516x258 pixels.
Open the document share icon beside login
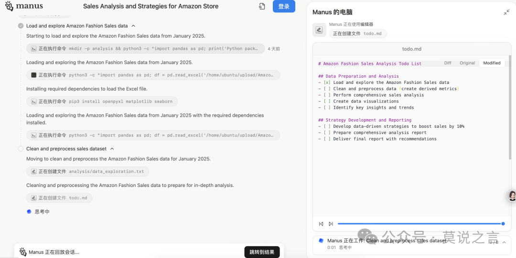pyautogui.click(x=262, y=6)
